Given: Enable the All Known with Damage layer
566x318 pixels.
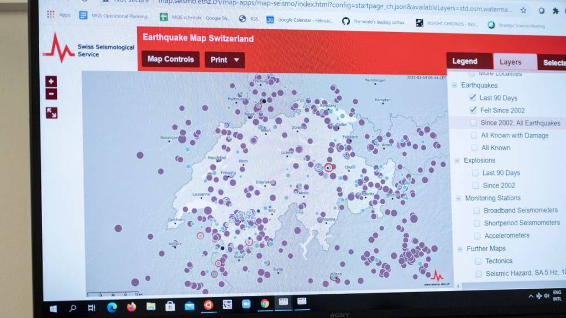Looking at the screenshot, I should [x=474, y=135].
